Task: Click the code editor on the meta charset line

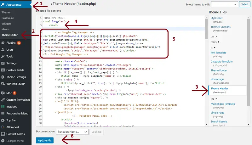Action: coord(71,61)
